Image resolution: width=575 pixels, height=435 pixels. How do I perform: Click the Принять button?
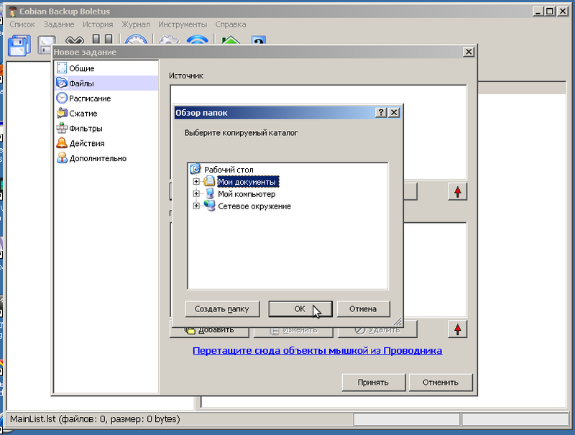(373, 383)
